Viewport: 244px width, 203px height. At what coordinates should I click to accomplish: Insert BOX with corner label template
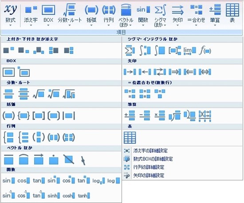point(24,72)
